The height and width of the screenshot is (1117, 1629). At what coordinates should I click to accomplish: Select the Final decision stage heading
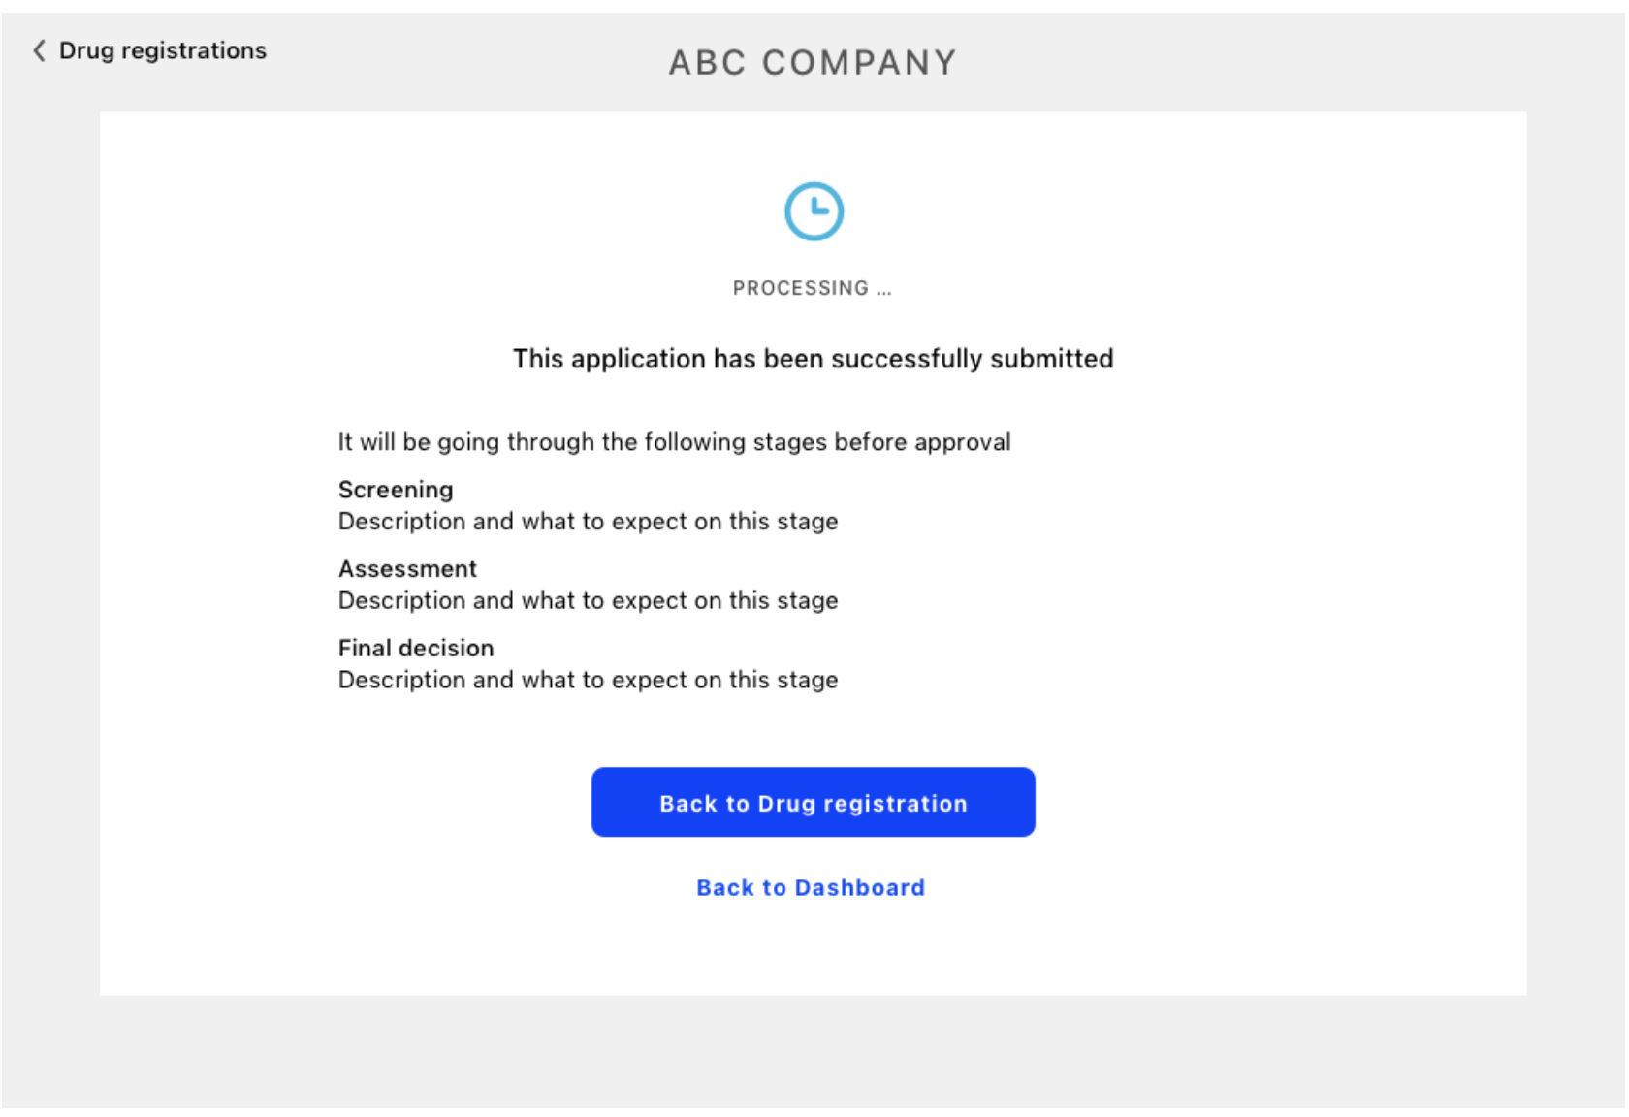coord(416,648)
